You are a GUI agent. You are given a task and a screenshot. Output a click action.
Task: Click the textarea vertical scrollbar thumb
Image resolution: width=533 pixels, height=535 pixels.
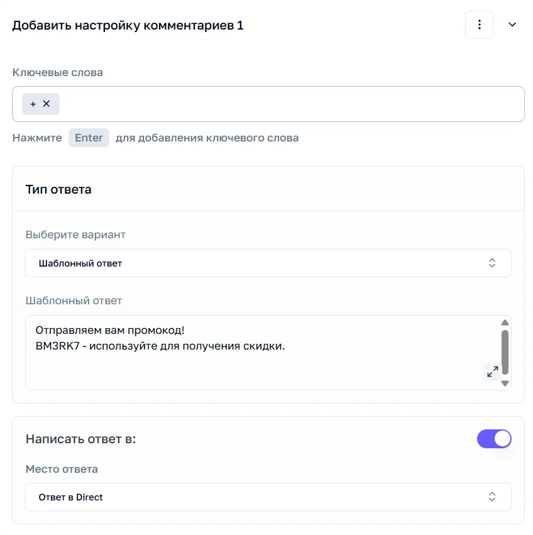click(x=505, y=352)
